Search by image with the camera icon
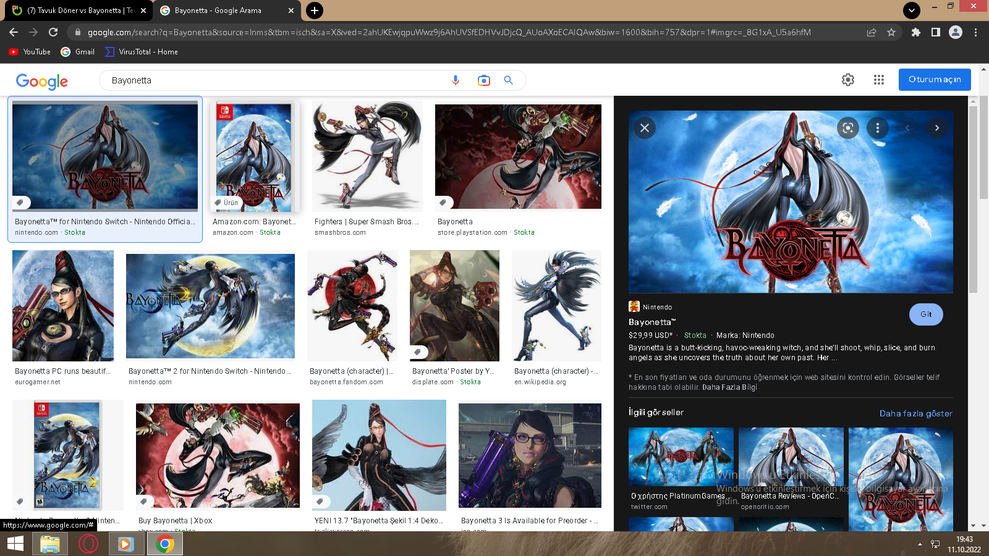Screen dimensions: 989x556 (x=483, y=80)
